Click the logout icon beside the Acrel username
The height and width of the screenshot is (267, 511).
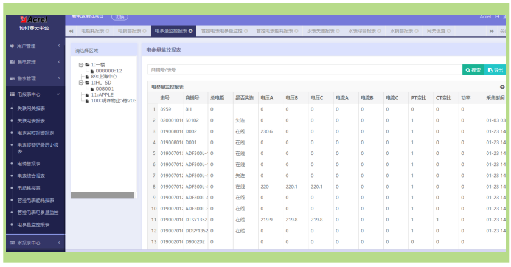click(498, 16)
